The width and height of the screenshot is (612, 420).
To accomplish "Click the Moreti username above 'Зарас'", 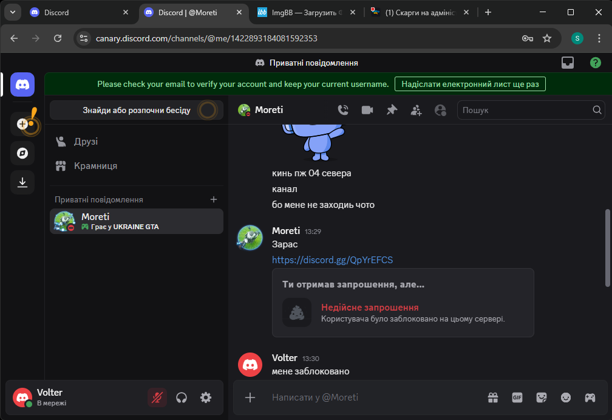I will [286, 231].
